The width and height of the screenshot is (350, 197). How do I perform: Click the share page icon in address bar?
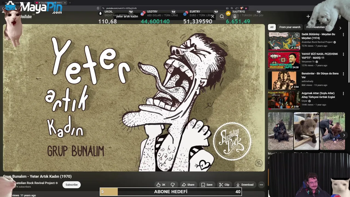[x=237, y=8]
